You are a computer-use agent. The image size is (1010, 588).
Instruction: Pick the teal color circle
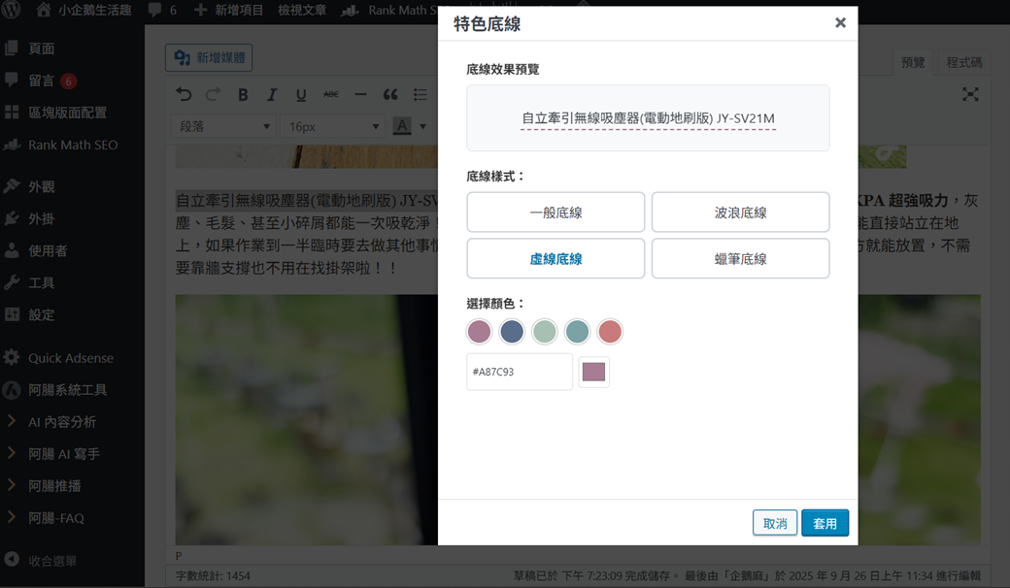coord(577,332)
